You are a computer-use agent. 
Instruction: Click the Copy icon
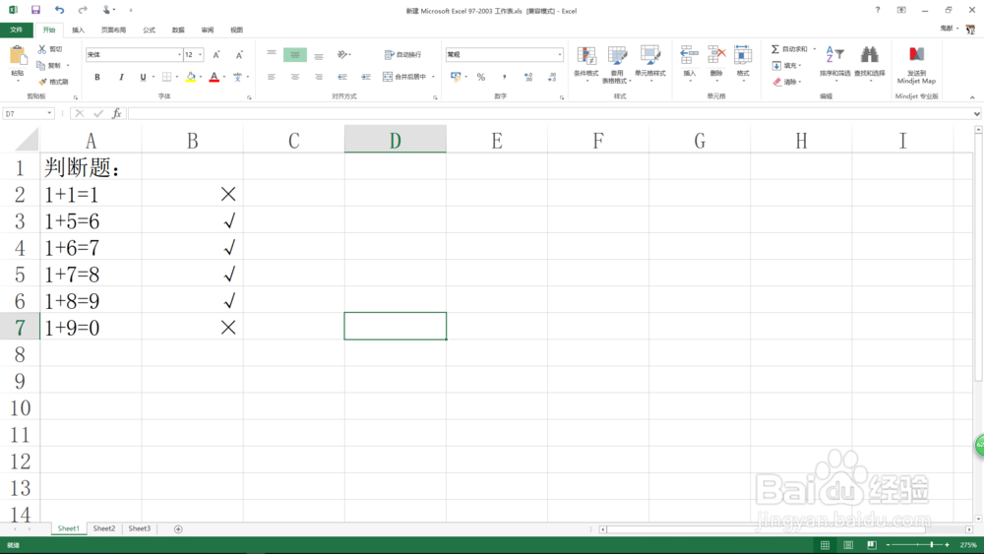tap(41, 65)
